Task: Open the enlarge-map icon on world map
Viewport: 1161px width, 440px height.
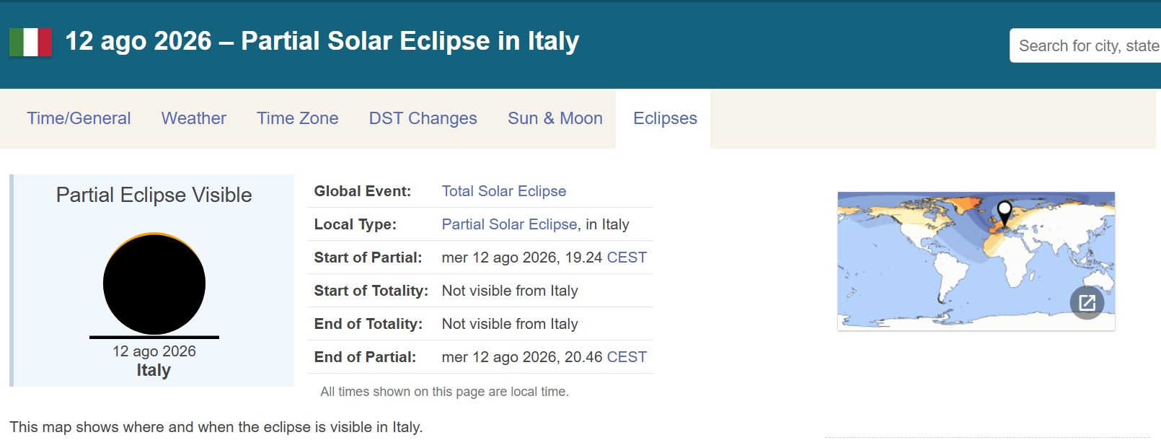Action: [x=1087, y=303]
